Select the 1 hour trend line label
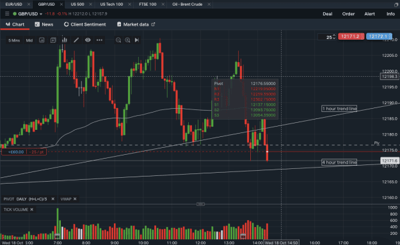Screen dimensions: 400x245 click(339, 109)
